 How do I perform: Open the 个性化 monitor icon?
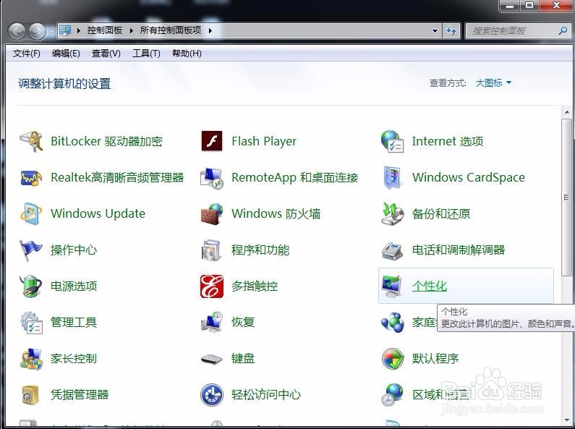coord(391,286)
